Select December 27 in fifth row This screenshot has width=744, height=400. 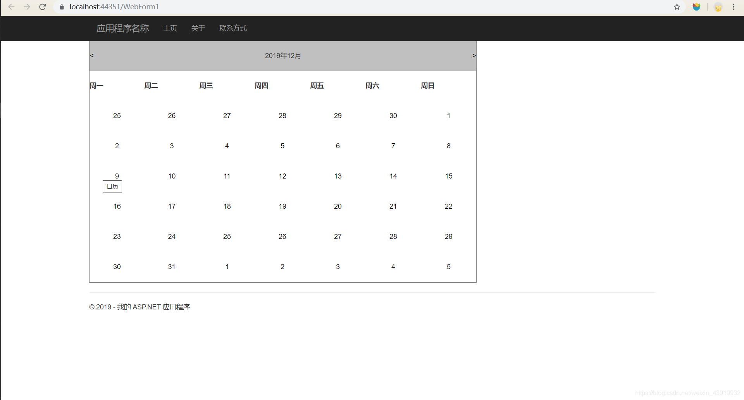338,237
